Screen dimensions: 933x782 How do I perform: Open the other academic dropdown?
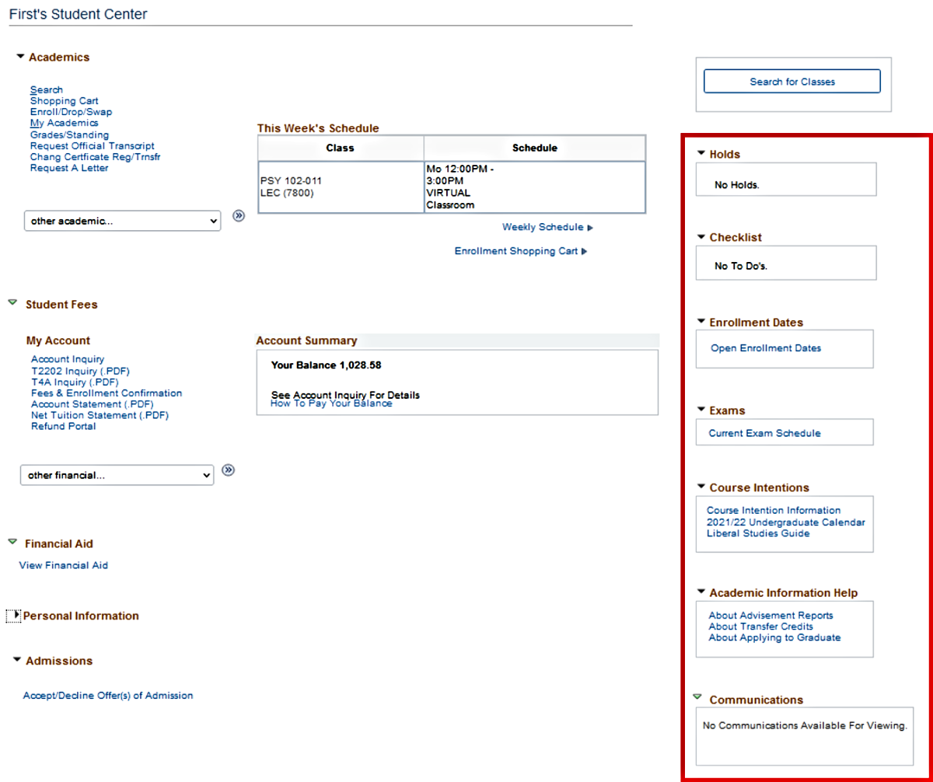(122, 221)
